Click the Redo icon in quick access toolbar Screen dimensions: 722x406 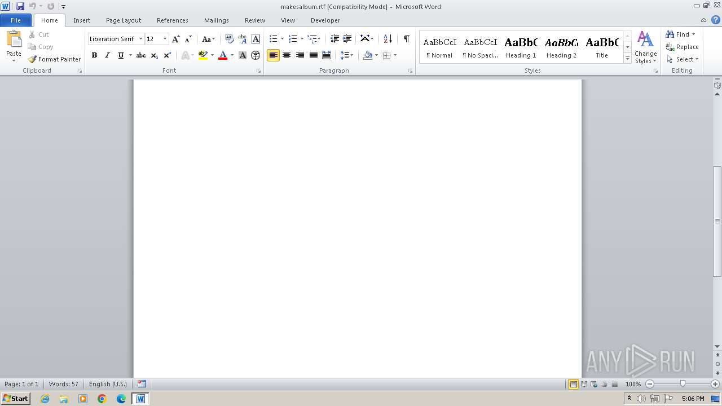tap(51, 6)
